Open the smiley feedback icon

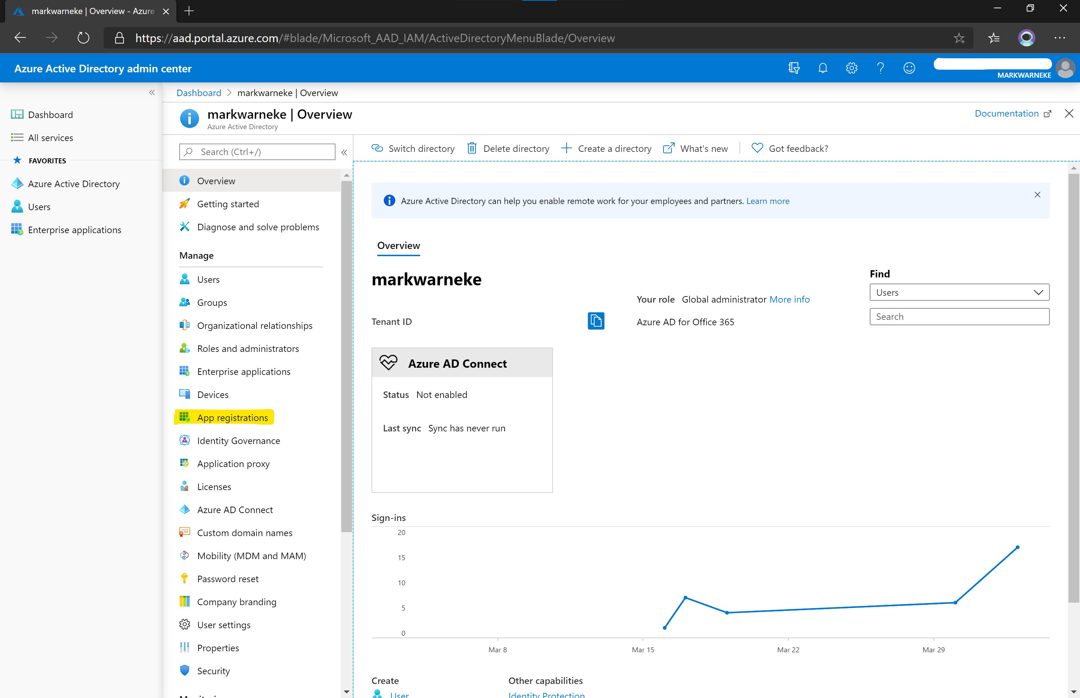point(909,68)
